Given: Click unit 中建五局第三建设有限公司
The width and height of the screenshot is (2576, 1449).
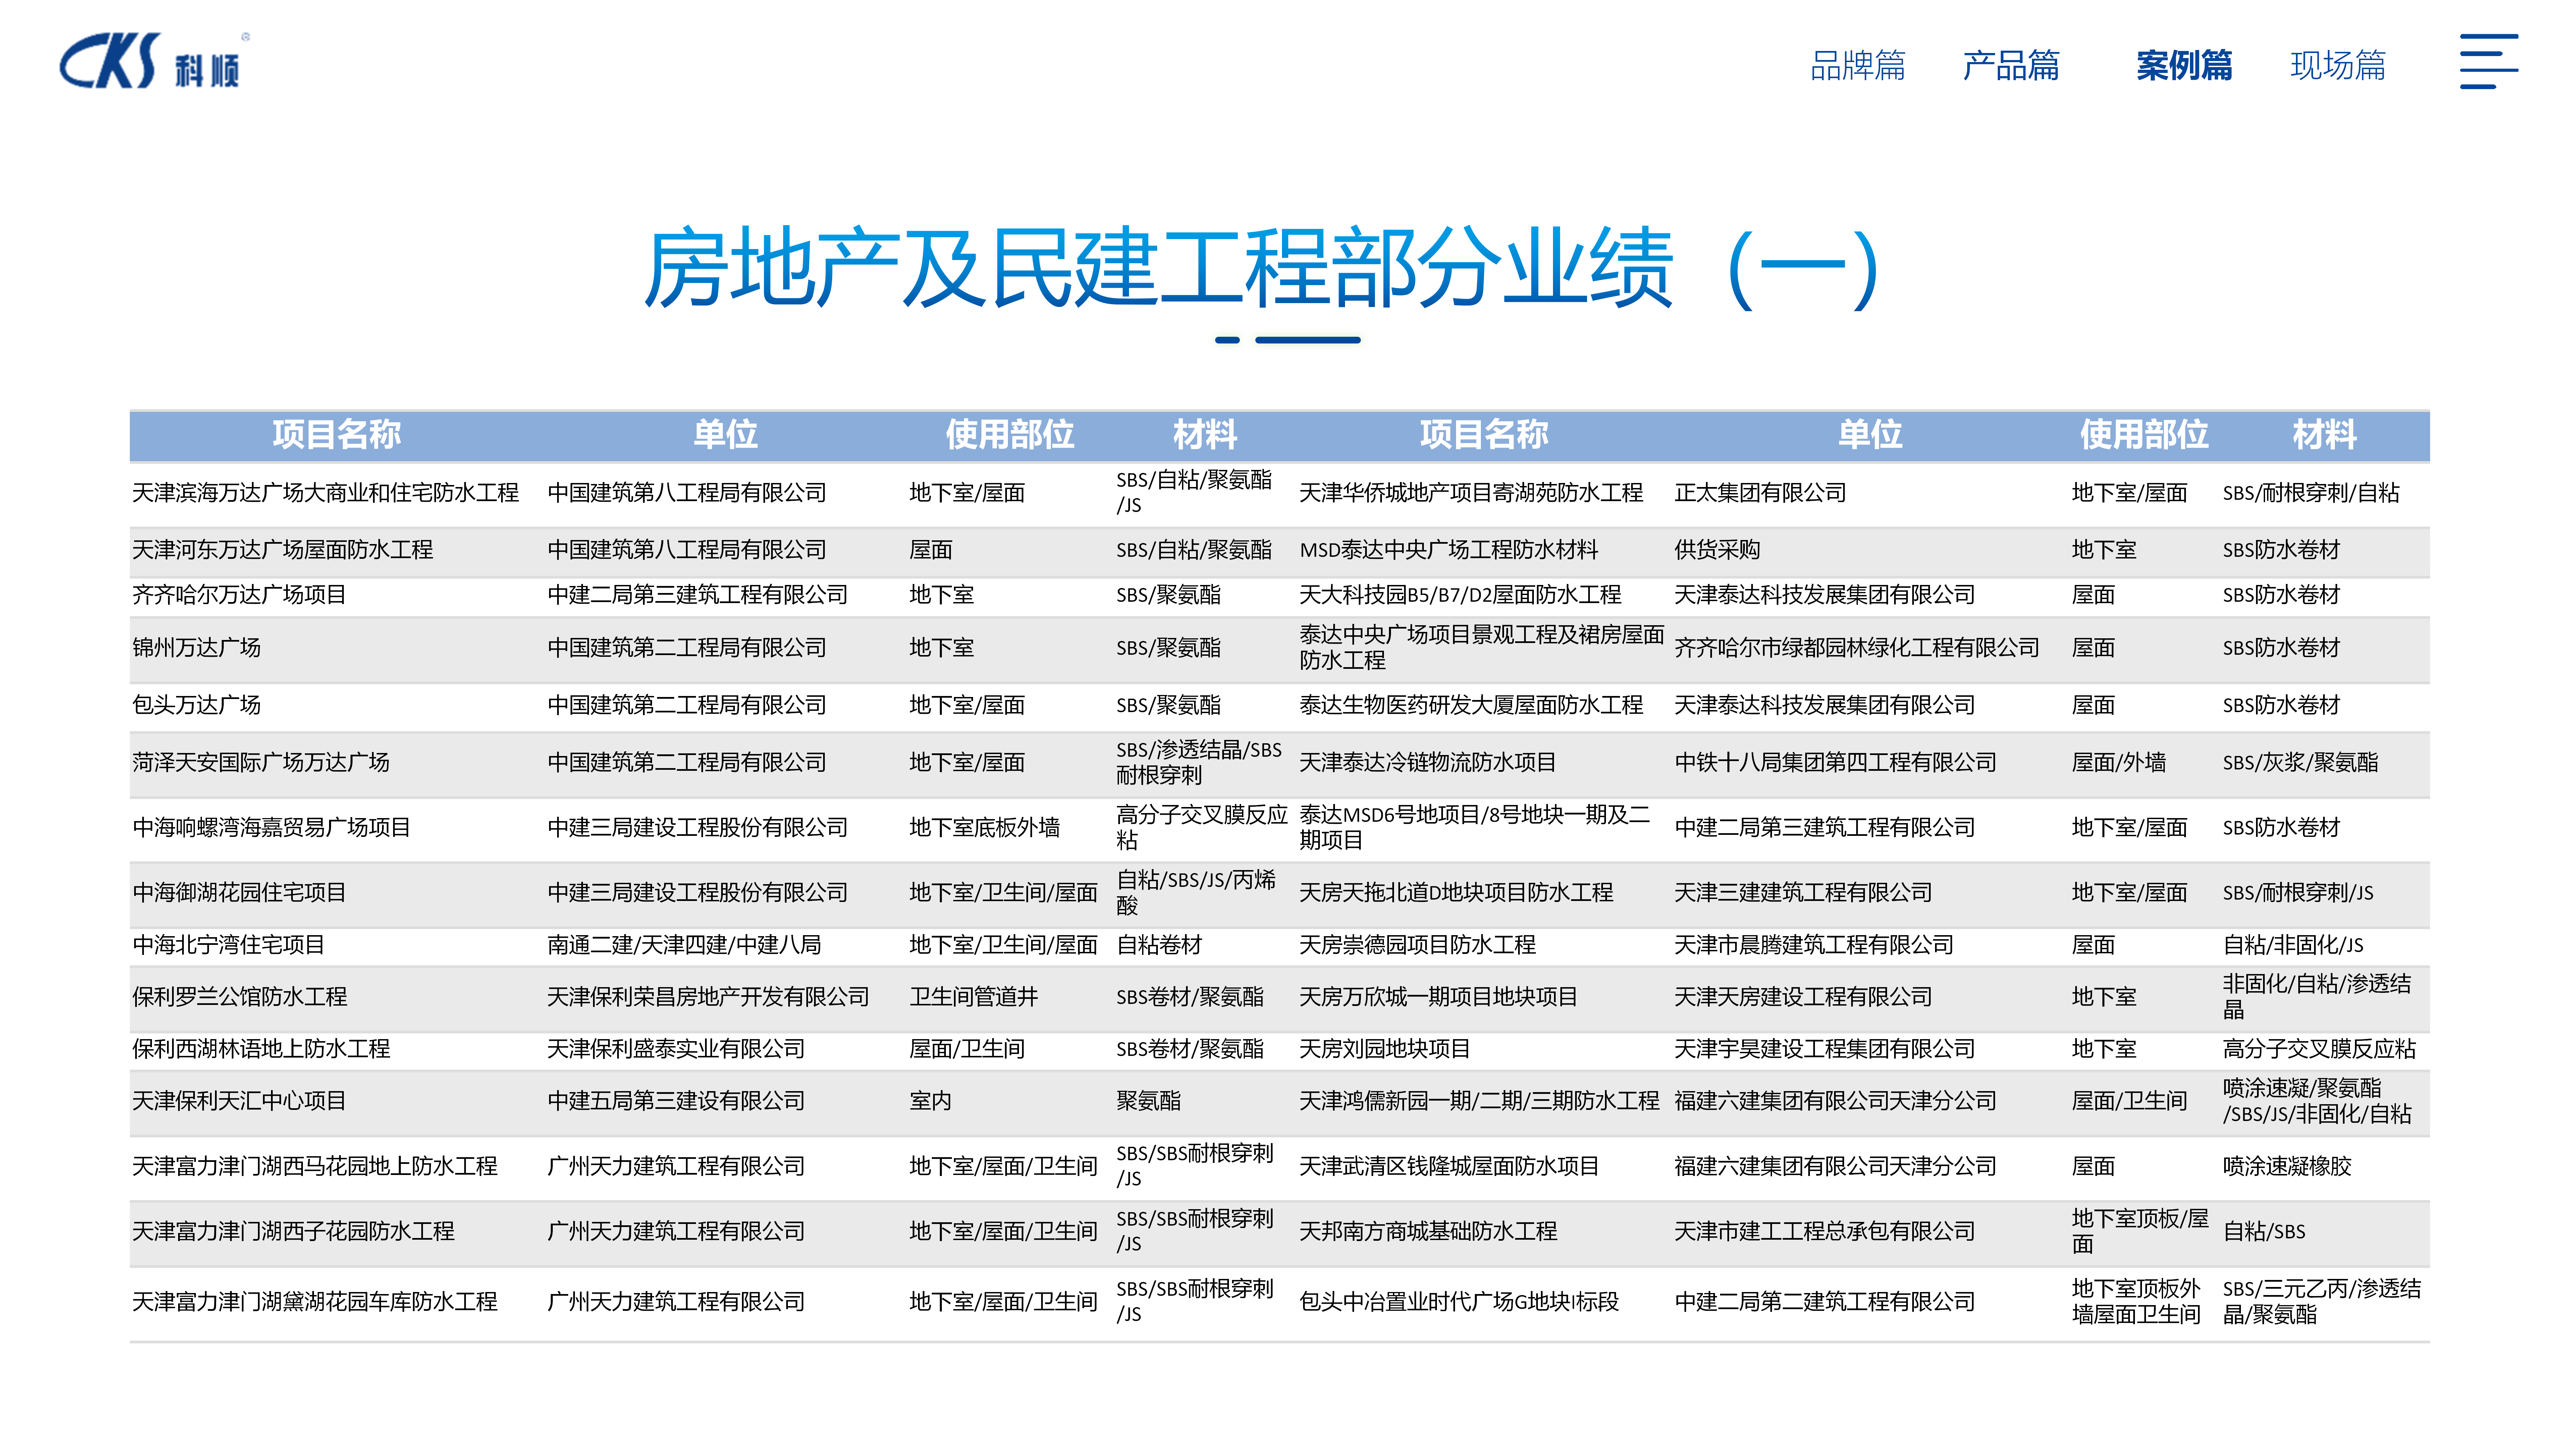Looking at the screenshot, I should (x=676, y=1101).
